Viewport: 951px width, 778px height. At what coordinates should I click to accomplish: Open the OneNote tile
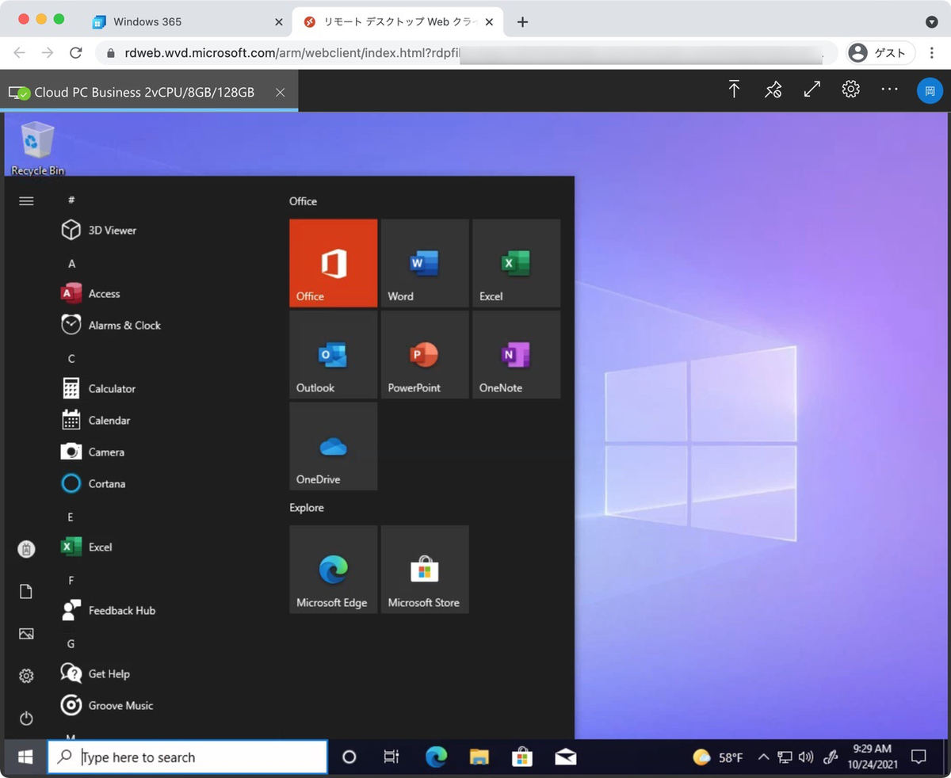(516, 354)
